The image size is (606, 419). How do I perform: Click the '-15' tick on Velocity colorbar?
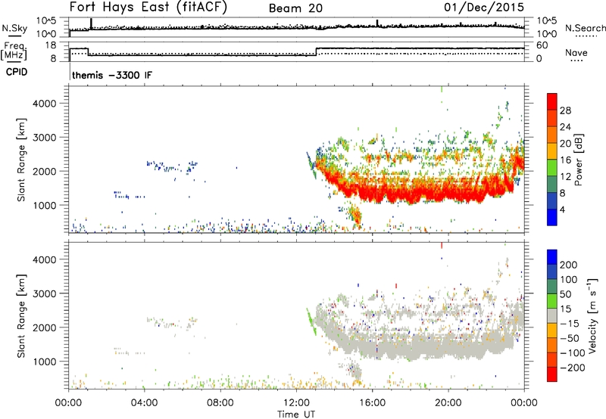point(570,324)
